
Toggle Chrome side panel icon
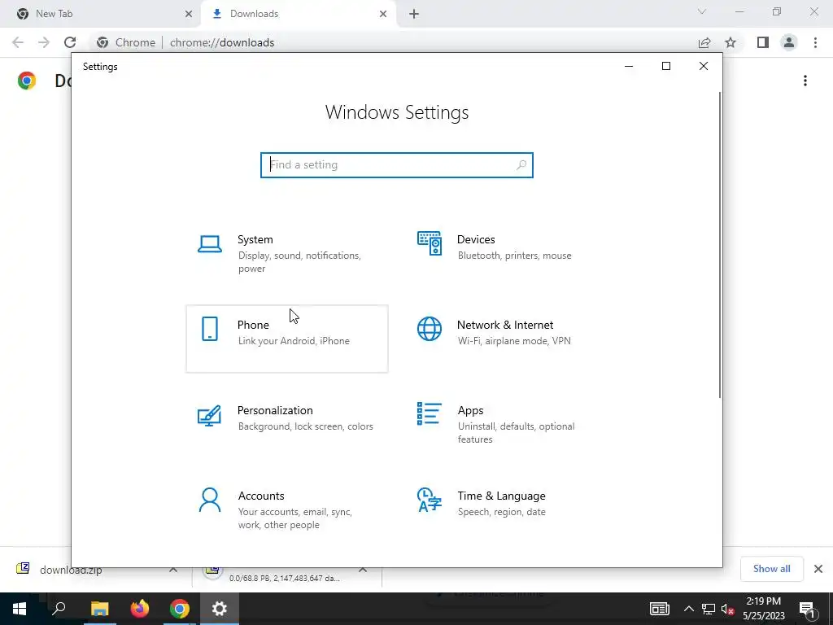(763, 42)
